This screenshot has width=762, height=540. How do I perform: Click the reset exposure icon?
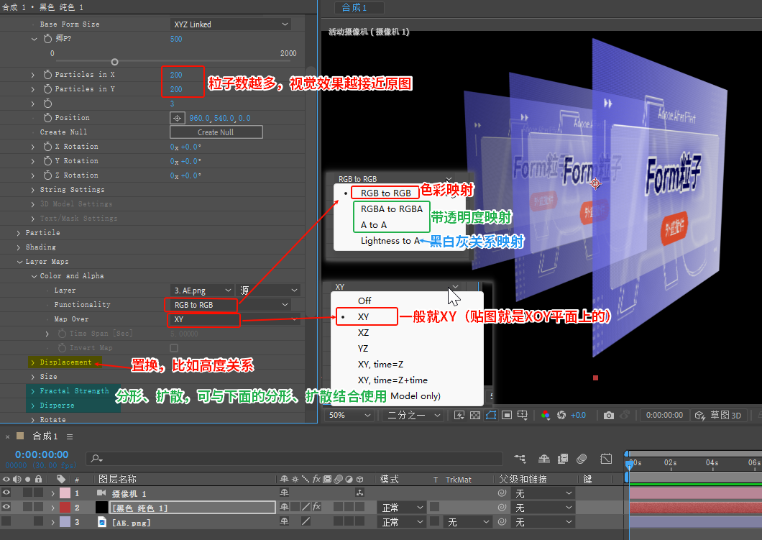[561, 415]
